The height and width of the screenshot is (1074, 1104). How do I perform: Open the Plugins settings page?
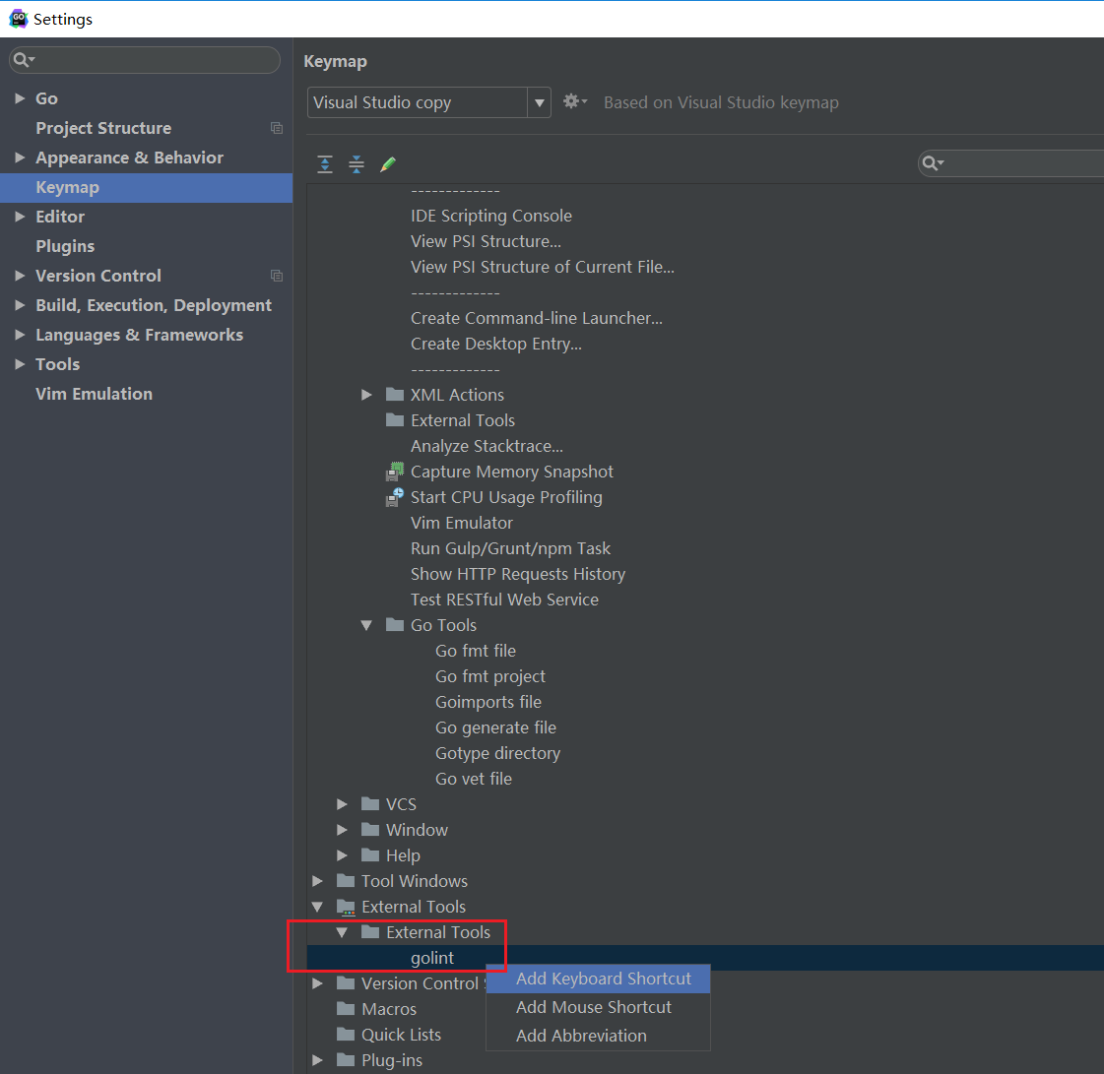(65, 246)
